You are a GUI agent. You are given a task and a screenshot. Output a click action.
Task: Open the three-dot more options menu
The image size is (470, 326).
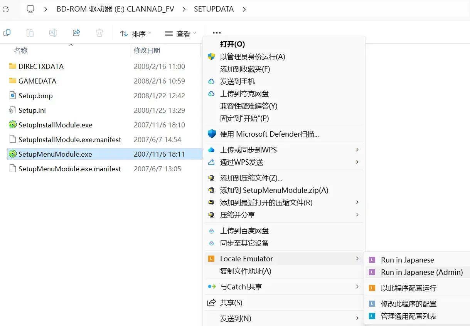217,33
